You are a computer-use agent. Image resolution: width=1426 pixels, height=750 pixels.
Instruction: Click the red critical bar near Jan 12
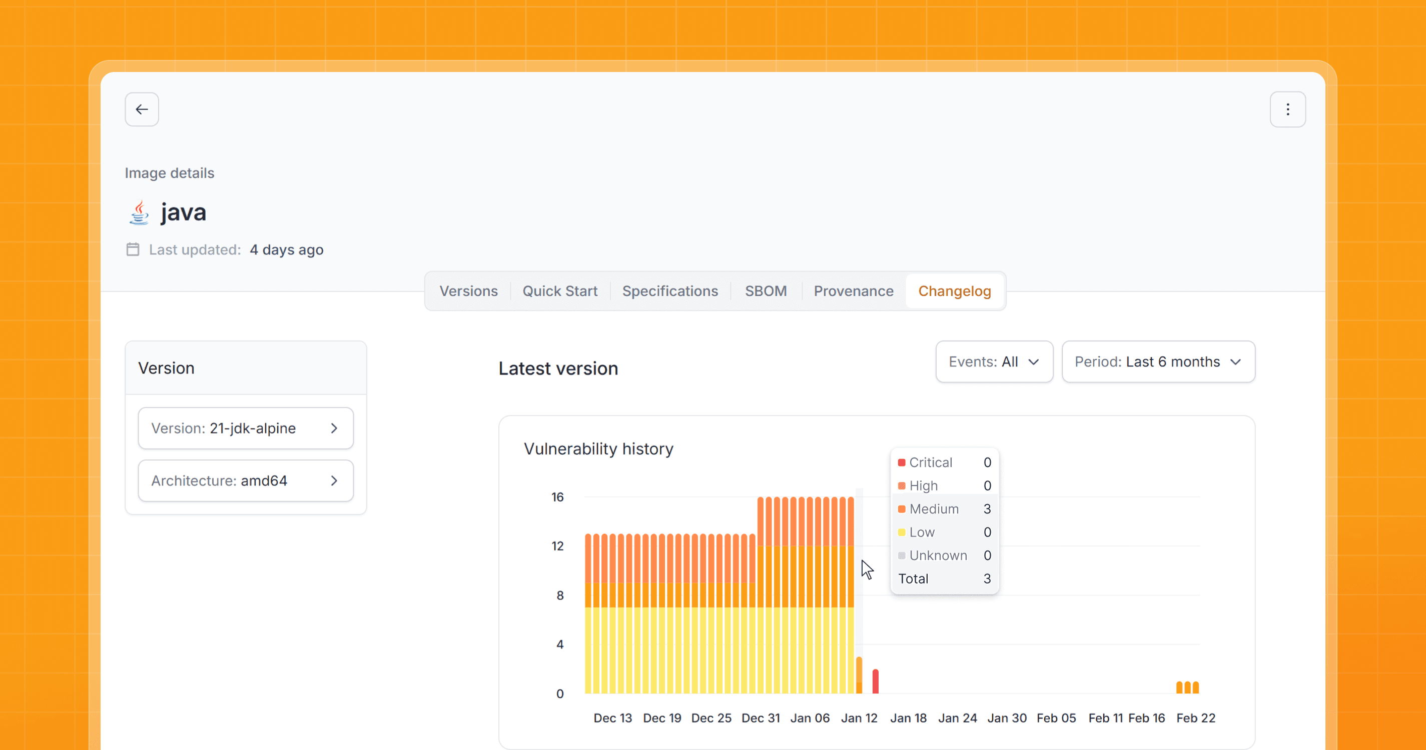tap(875, 681)
